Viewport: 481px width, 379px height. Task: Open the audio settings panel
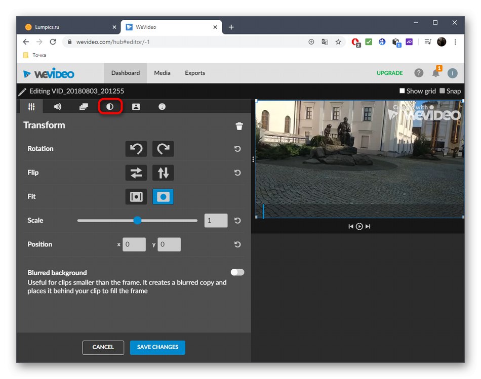click(x=57, y=106)
